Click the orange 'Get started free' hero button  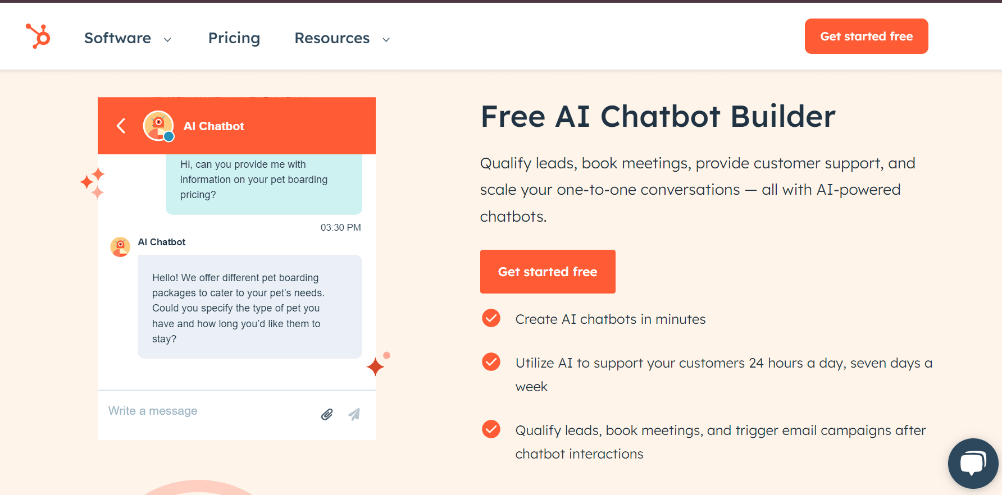(547, 272)
